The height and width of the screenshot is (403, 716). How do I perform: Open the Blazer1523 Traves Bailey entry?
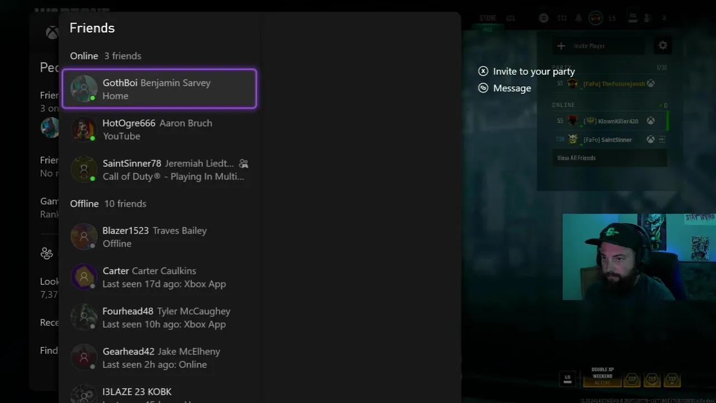coord(159,237)
